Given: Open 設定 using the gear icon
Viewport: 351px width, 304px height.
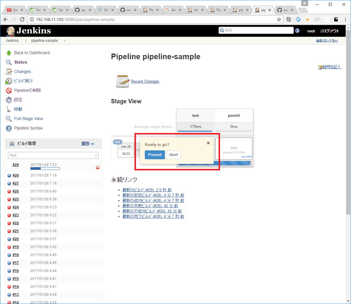Looking at the screenshot, I should [9, 100].
